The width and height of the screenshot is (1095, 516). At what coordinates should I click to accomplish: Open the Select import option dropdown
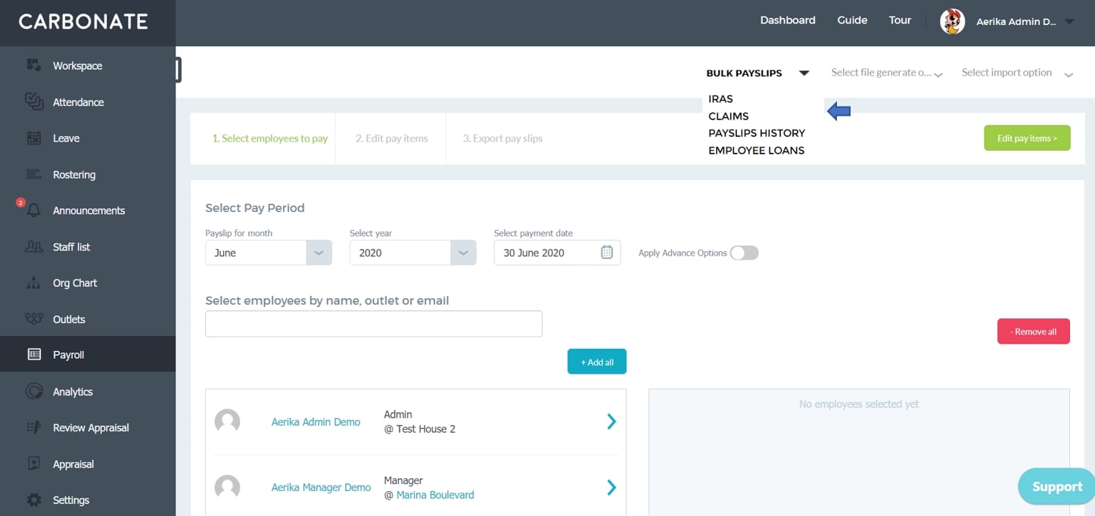[1018, 73]
